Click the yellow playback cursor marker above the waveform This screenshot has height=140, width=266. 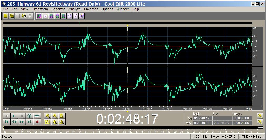coord(127,25)
